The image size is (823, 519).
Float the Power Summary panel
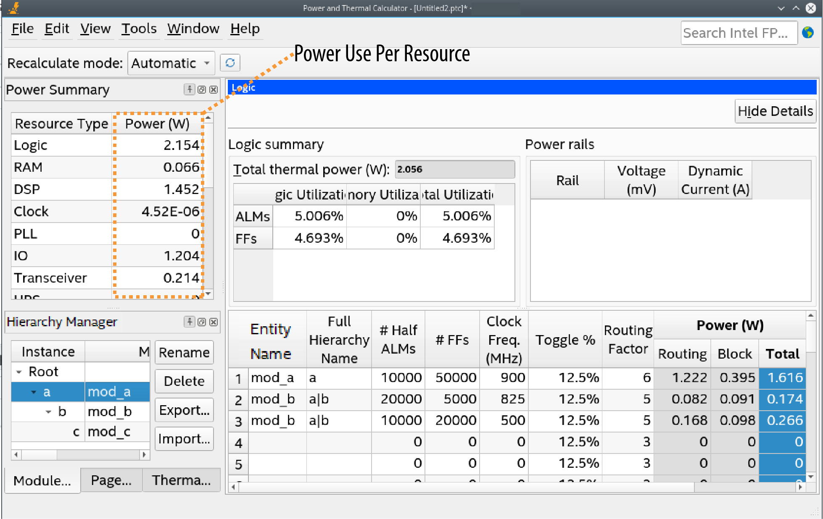pos(202,89)
